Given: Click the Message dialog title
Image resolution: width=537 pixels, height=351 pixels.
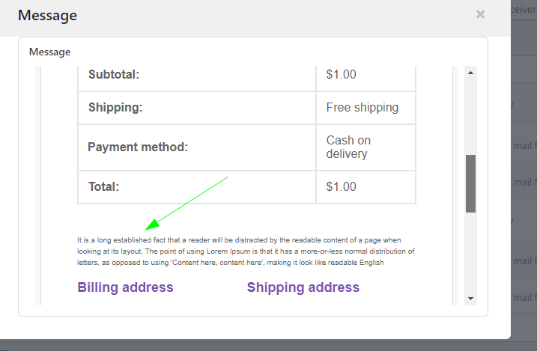Looking at the screenshot, I should [47, 15].
